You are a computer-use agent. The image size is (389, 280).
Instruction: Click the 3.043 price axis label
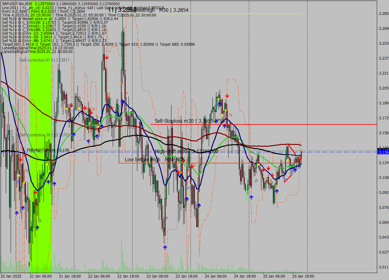click(x=384, y=237)
